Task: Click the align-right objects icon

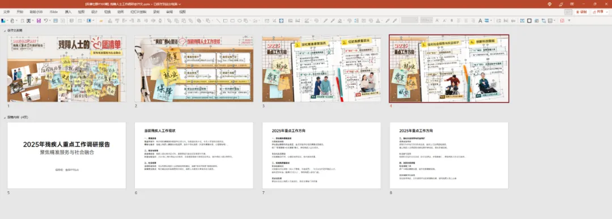Action: [x=131, y=20]
